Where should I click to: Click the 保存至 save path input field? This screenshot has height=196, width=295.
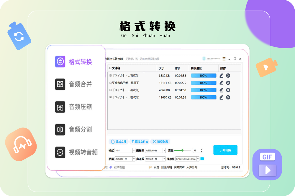click(x=186, y=159)
